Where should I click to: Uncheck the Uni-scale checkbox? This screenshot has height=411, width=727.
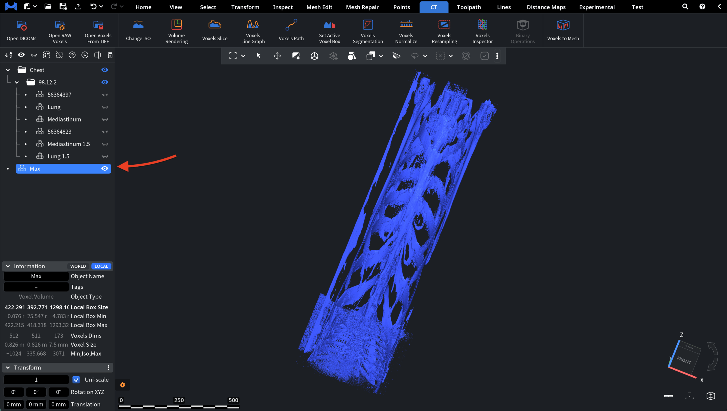(x=76, y=380)
